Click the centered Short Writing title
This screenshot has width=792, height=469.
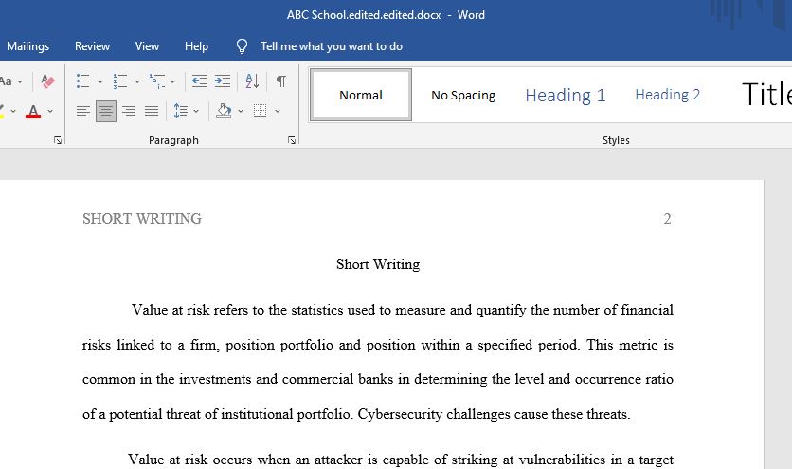[x=378, y=263]
